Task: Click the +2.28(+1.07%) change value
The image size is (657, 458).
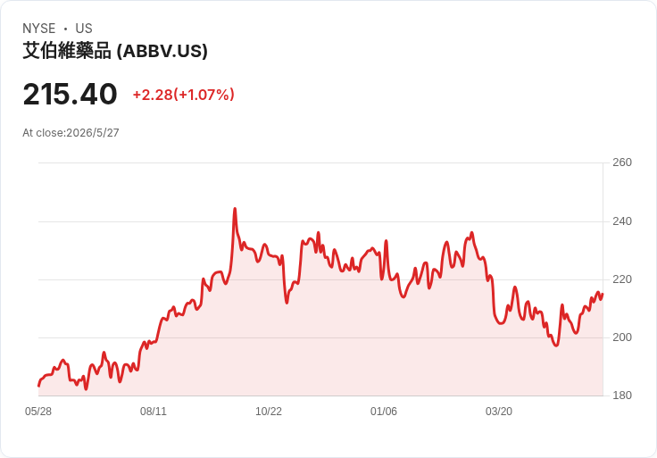Action: point(184,95)
